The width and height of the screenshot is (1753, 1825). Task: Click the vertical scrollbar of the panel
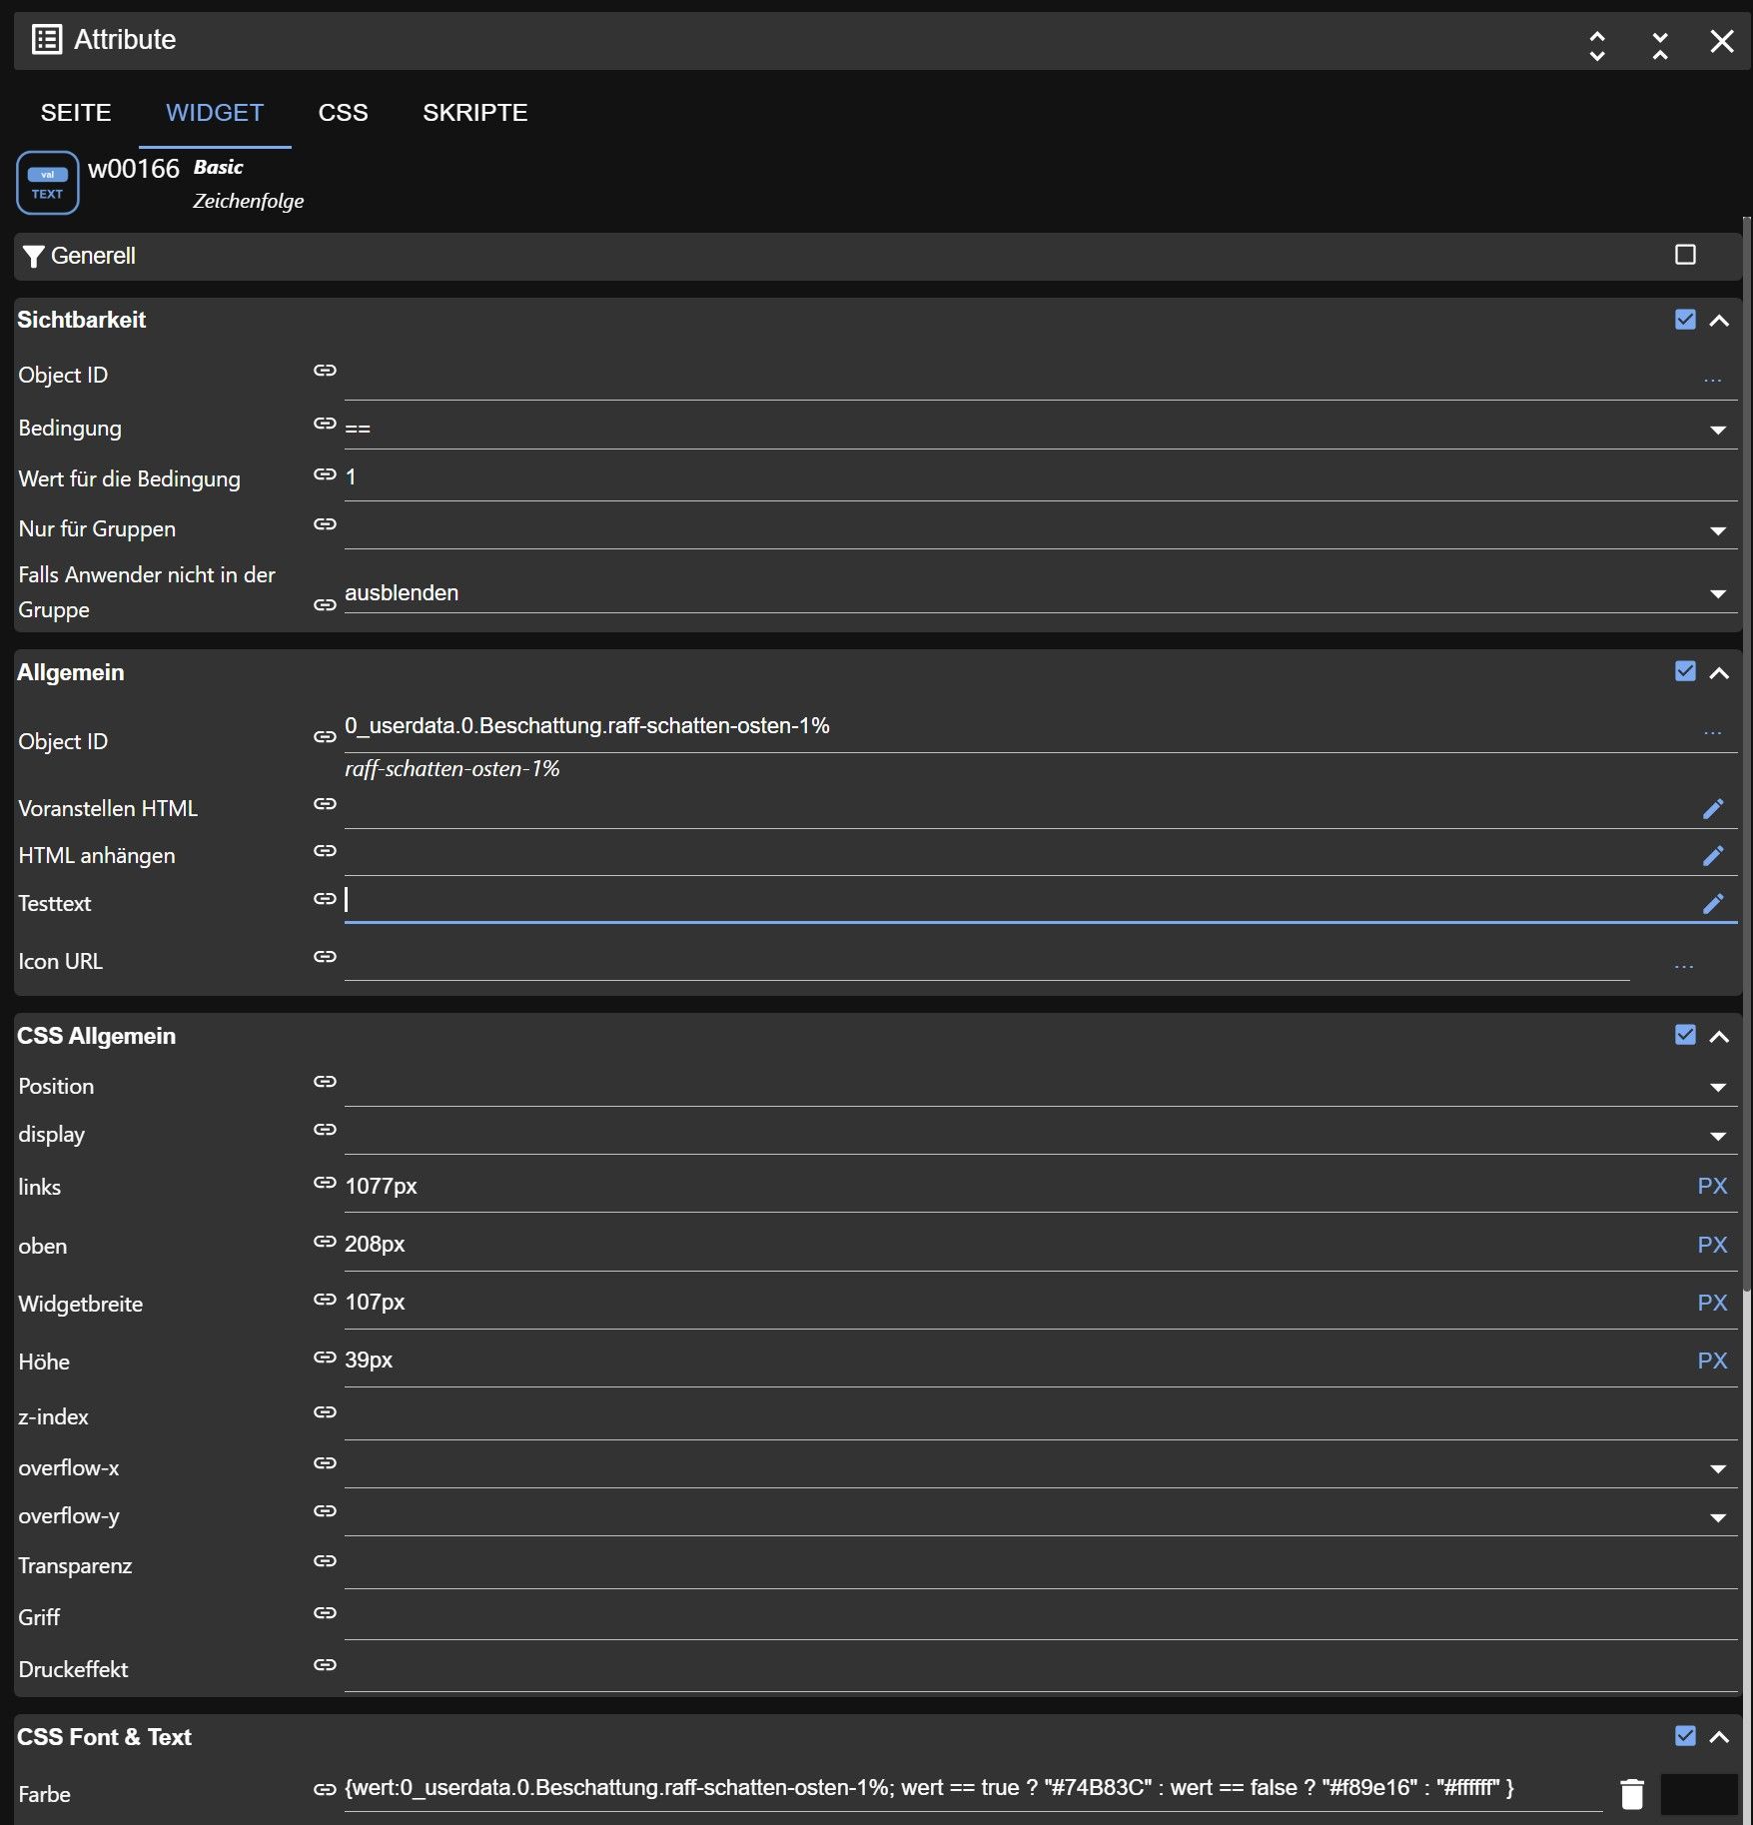(x=1747, y=752)
